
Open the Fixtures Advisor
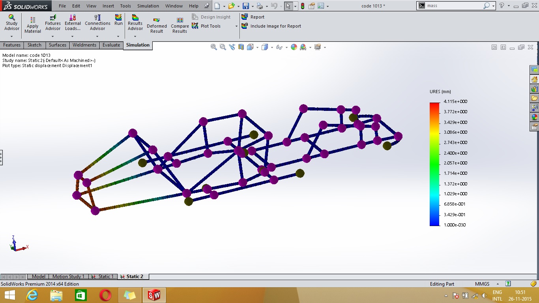tap(53, 23)
